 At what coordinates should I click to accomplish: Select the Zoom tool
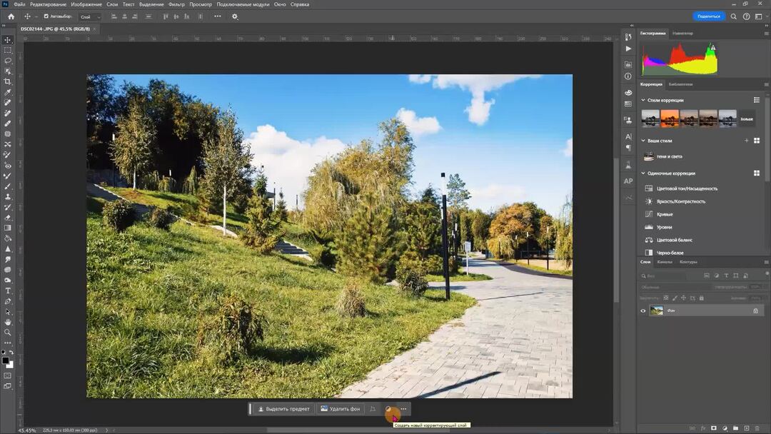click(x=8, y=331)
